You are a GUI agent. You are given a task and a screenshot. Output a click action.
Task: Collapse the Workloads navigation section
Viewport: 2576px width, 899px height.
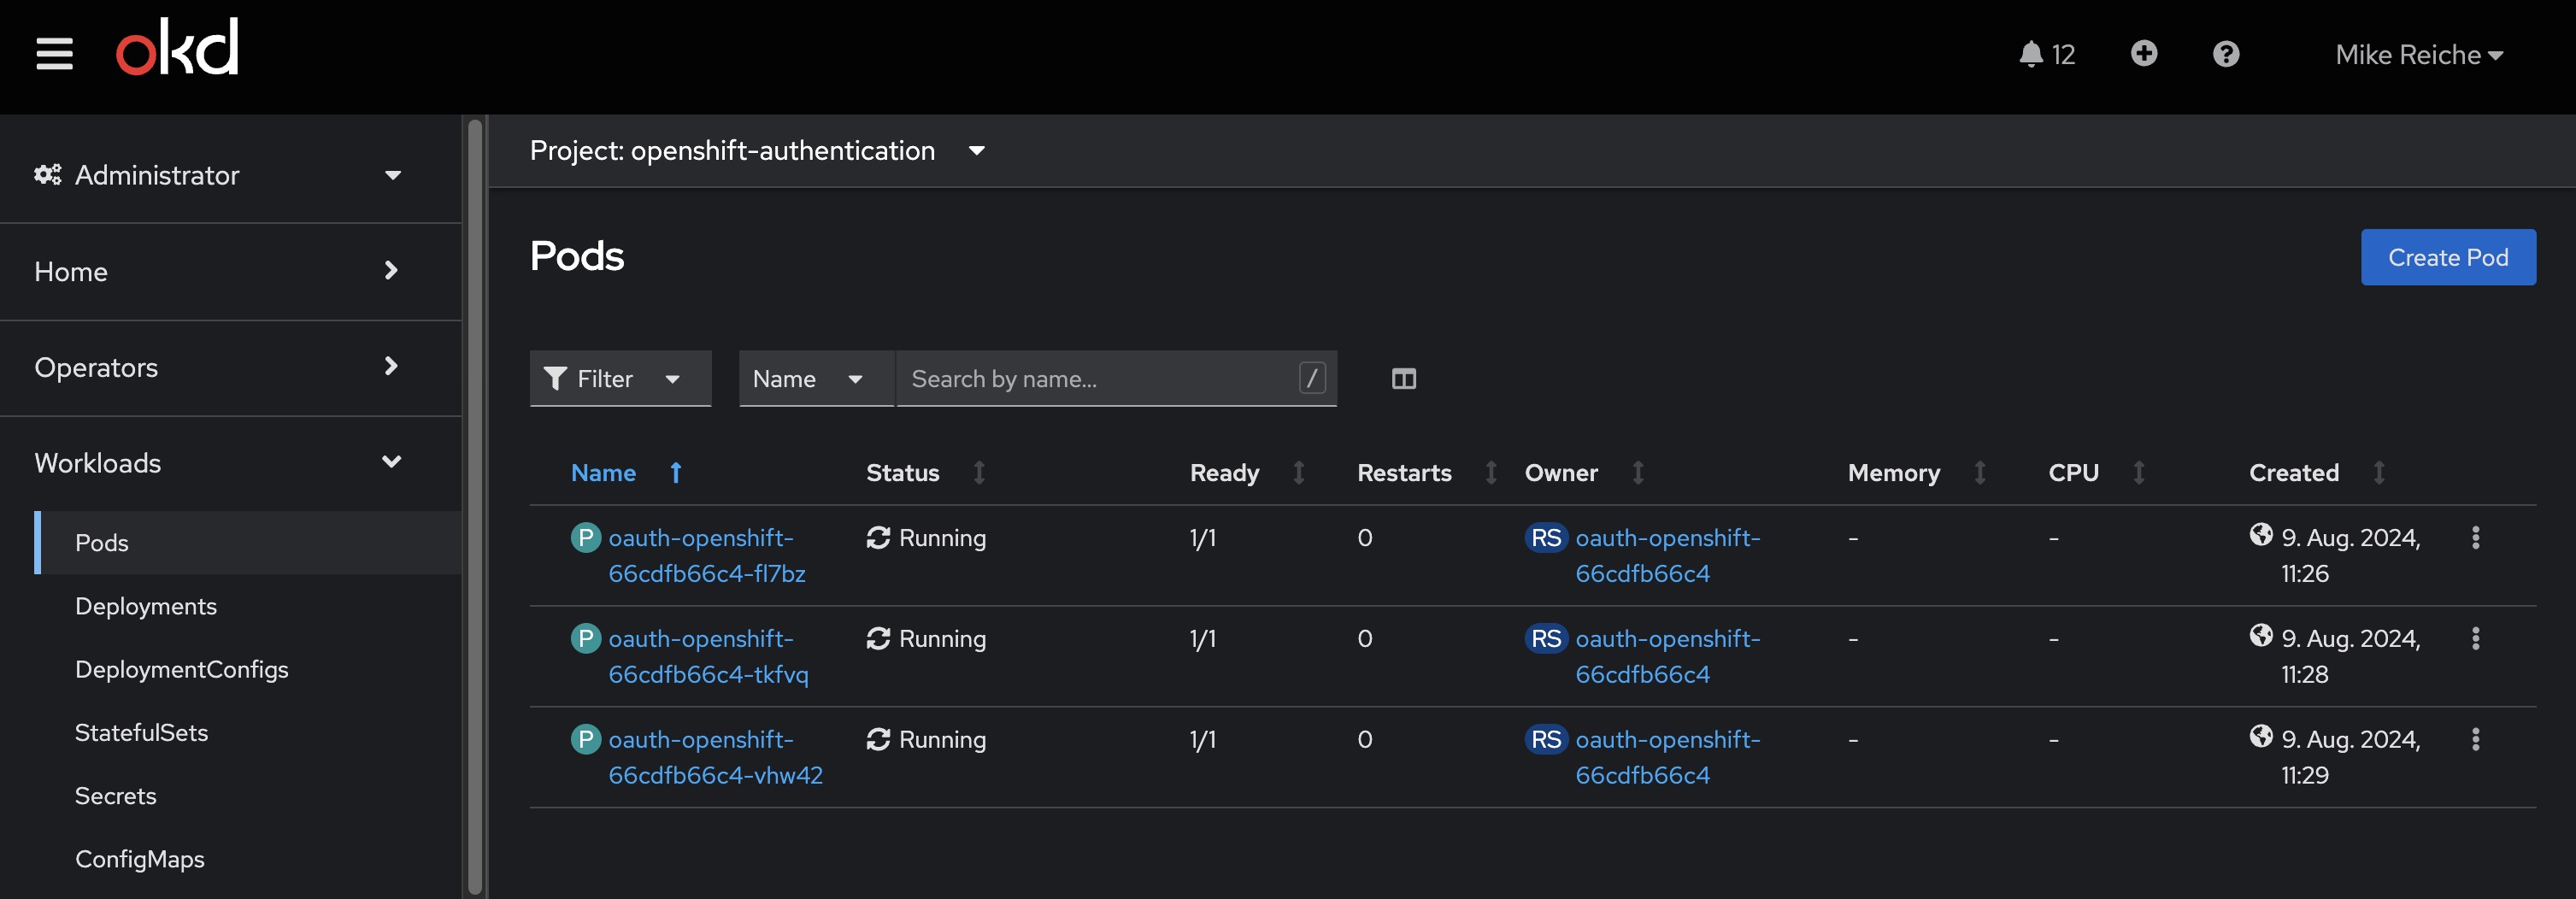218,463
